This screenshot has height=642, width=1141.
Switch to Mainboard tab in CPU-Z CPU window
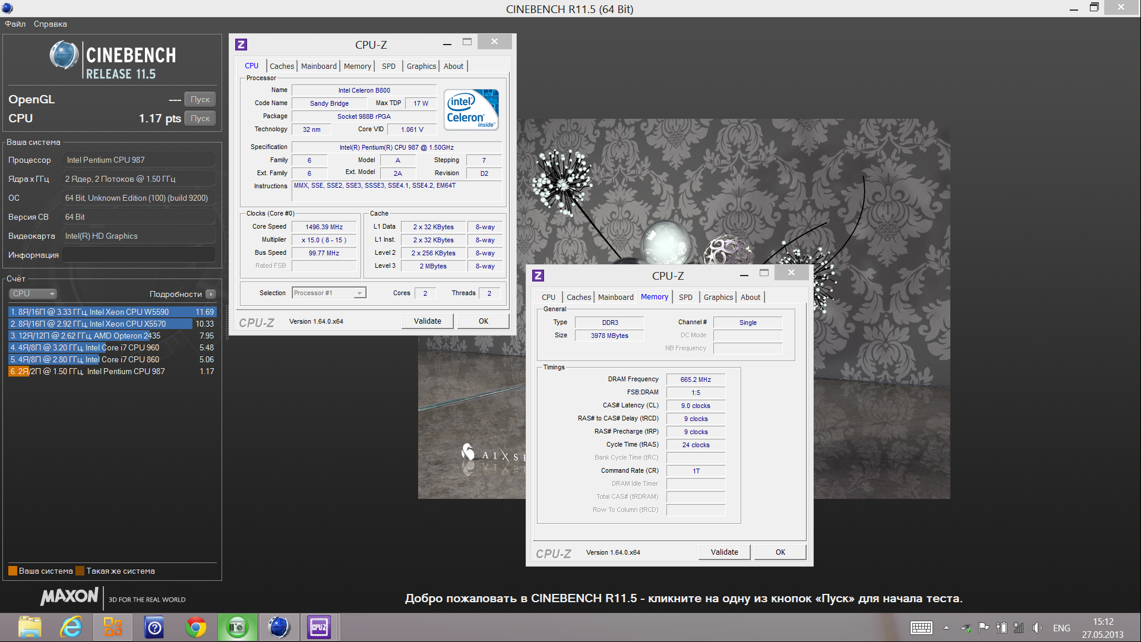coord(319,66)
